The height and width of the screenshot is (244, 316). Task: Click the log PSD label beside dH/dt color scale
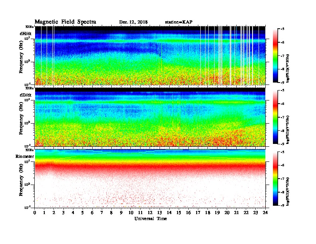point(288,68)
